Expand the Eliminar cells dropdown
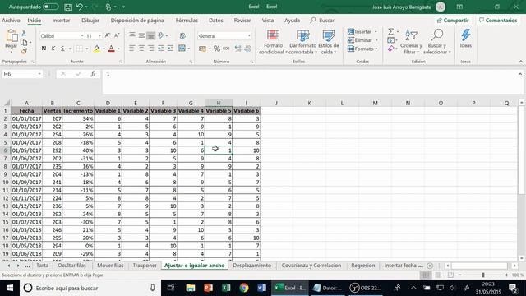Screen dimensions: 526x296 pyautogui.click(x=376, y=40)
